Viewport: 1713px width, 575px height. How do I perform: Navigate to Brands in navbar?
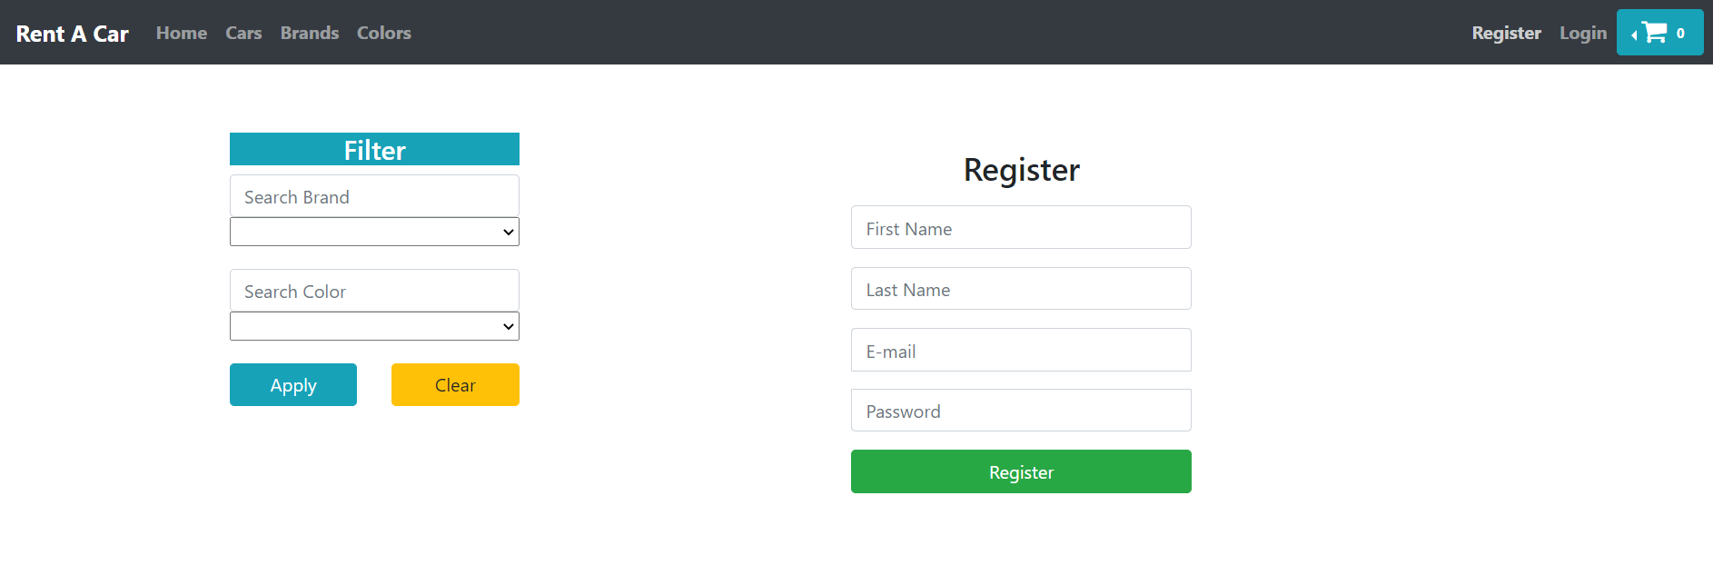[309, 33]
